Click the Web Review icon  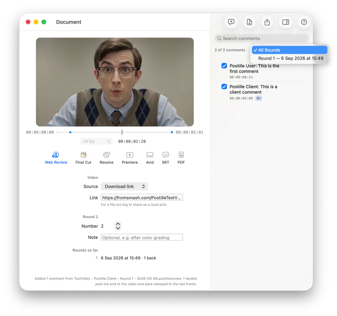pos(56,155)
